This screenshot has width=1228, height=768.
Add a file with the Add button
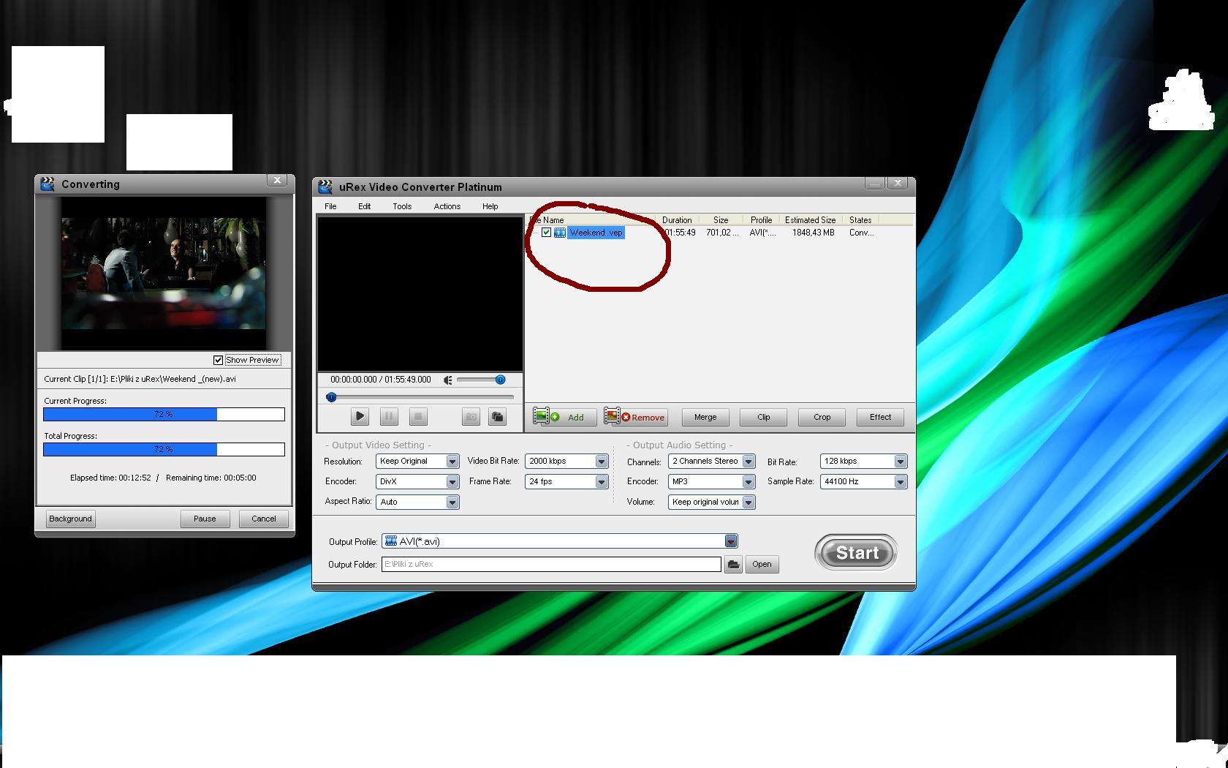[x=565, y=417]
